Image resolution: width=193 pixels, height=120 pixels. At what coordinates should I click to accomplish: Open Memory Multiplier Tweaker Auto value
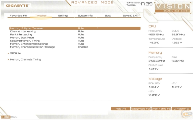[x=81, y=28]
